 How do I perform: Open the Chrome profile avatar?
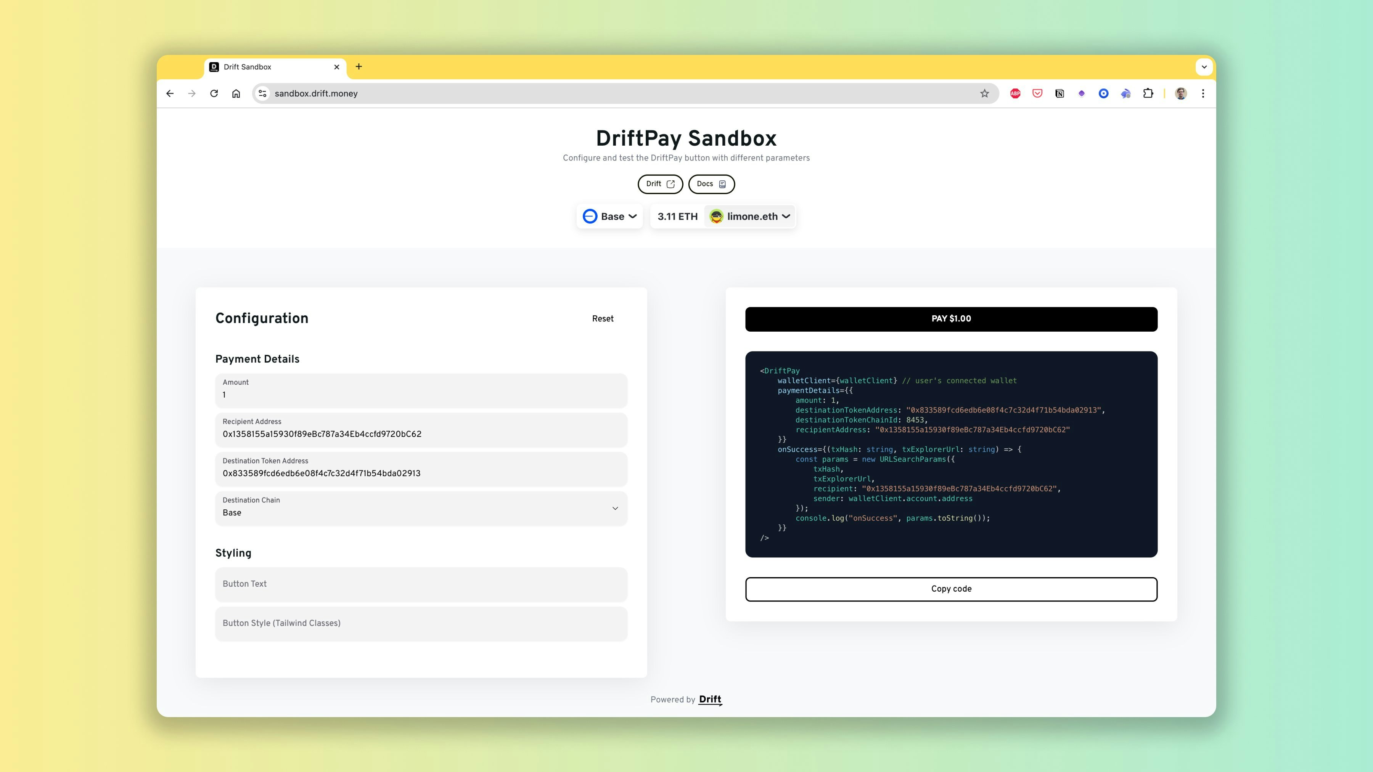click(x=1181, y=94)
